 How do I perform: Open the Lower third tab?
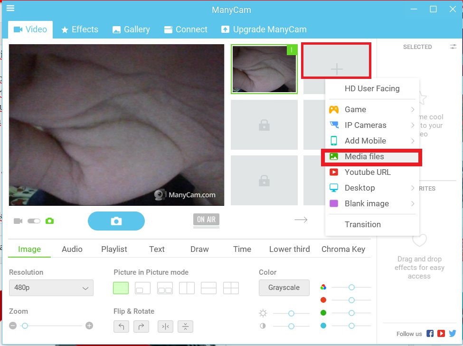click(289, 249)
